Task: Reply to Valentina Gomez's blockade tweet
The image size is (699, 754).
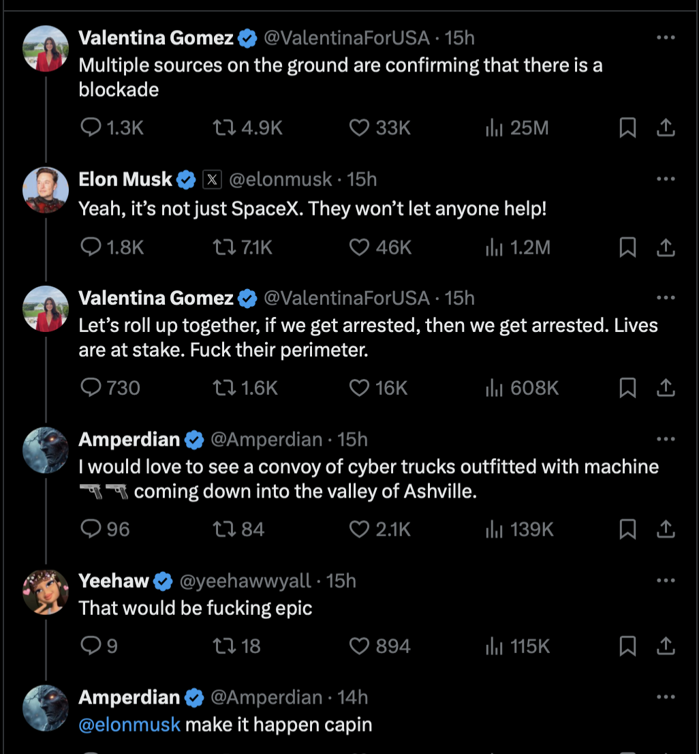Action: [x=89, y=127]
